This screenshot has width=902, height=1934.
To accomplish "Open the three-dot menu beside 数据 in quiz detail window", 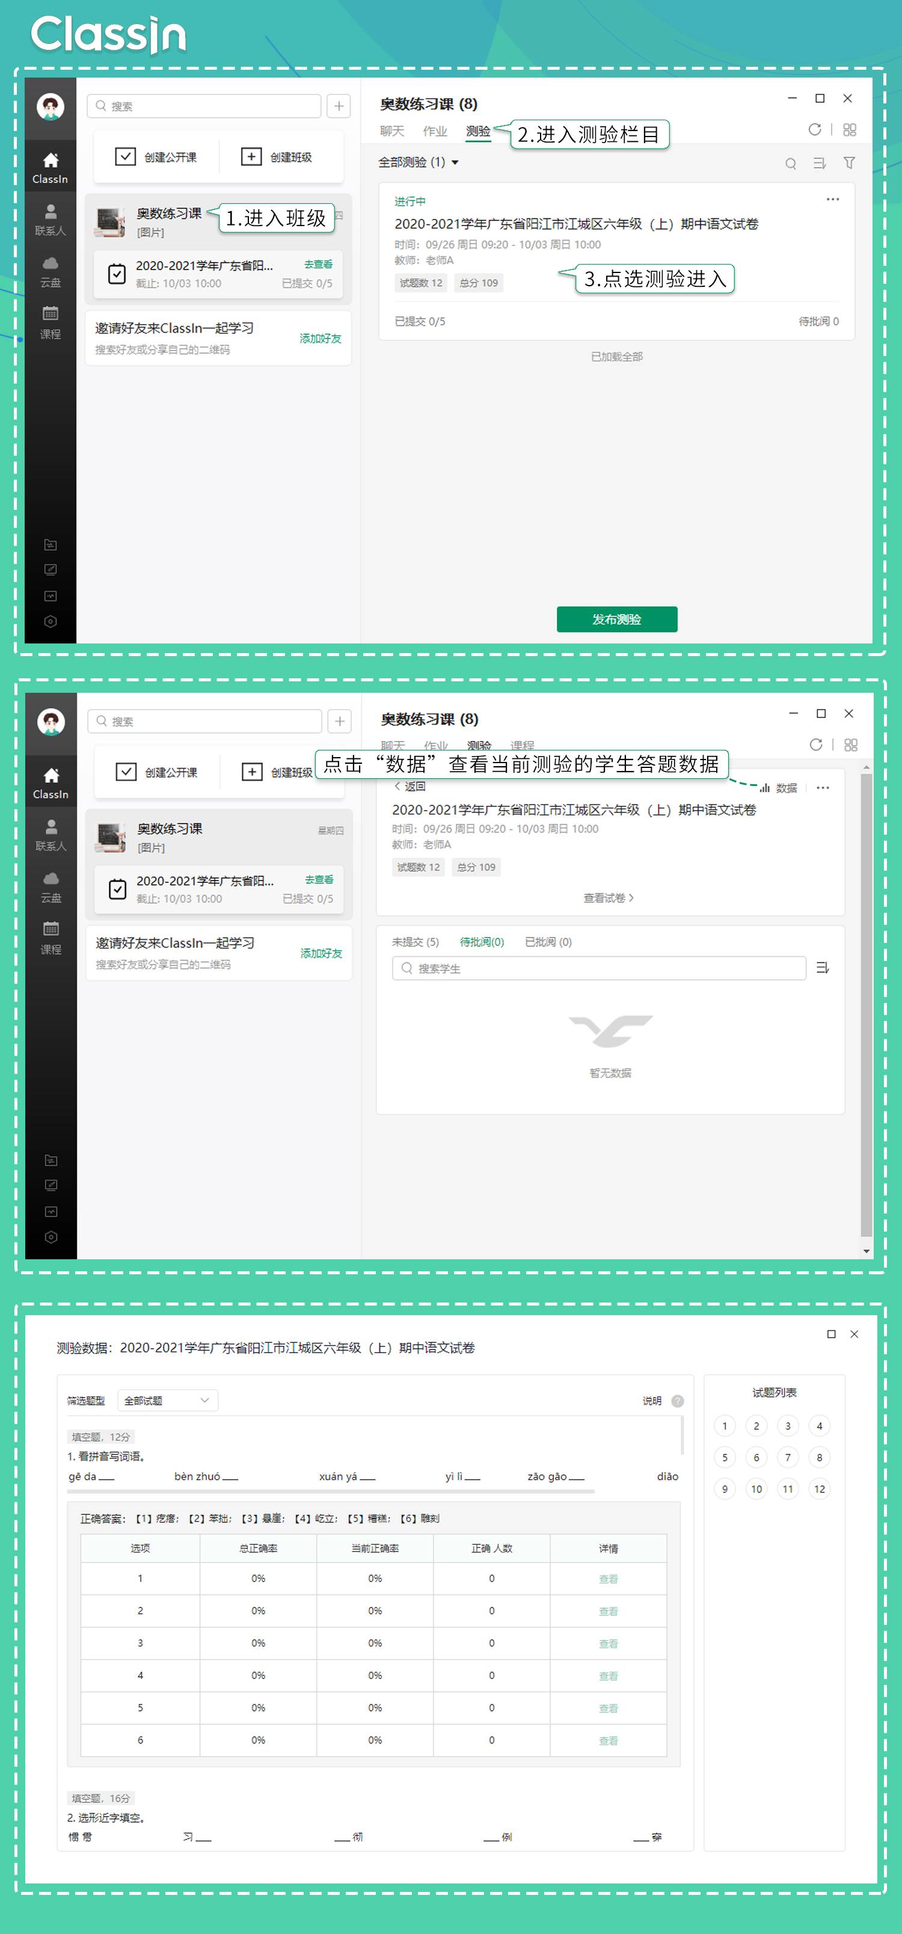I will (x=823, y=788).
